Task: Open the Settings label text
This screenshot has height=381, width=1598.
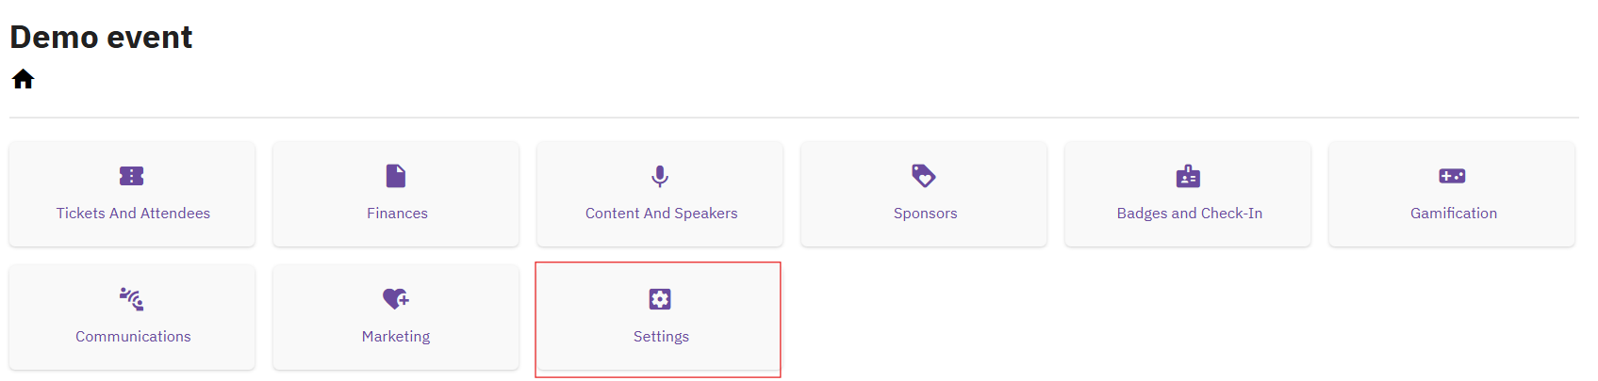Action: click(661, 337)
